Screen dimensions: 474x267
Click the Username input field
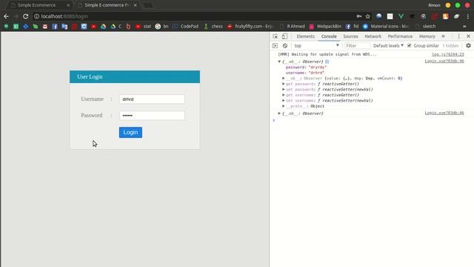click(x=152, y=99)
